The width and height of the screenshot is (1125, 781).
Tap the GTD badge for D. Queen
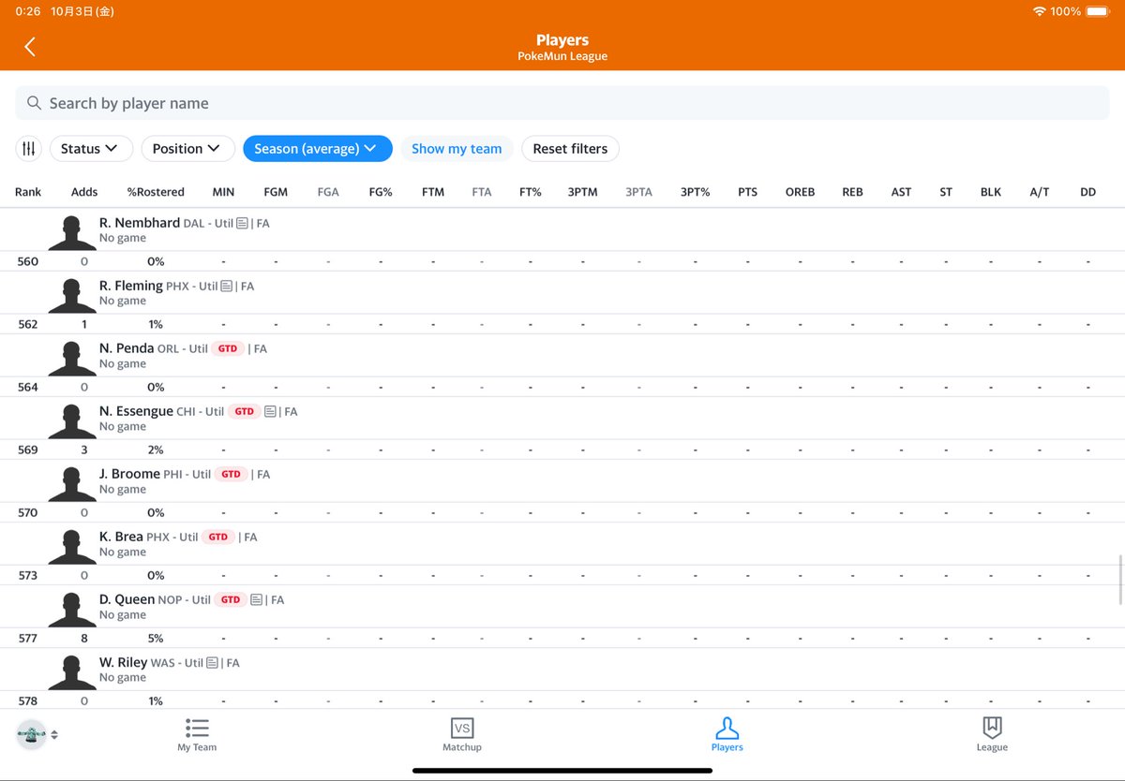point(231,600)
